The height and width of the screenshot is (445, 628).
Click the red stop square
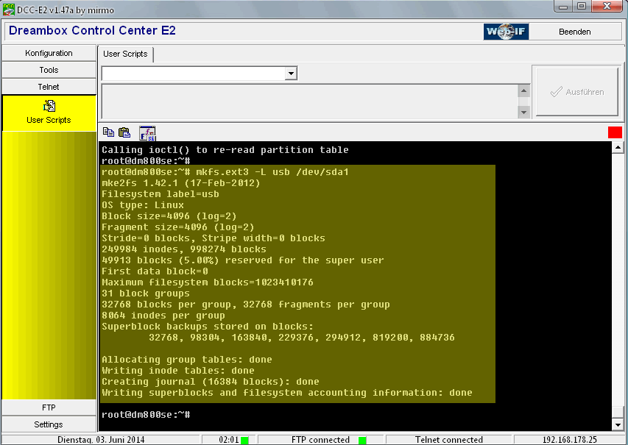[615, 132]
